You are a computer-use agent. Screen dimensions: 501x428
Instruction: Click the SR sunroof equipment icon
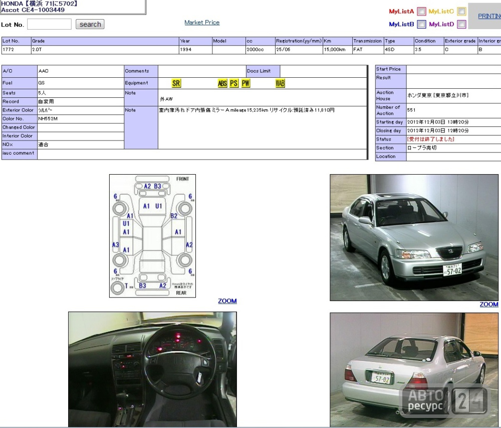176,83
